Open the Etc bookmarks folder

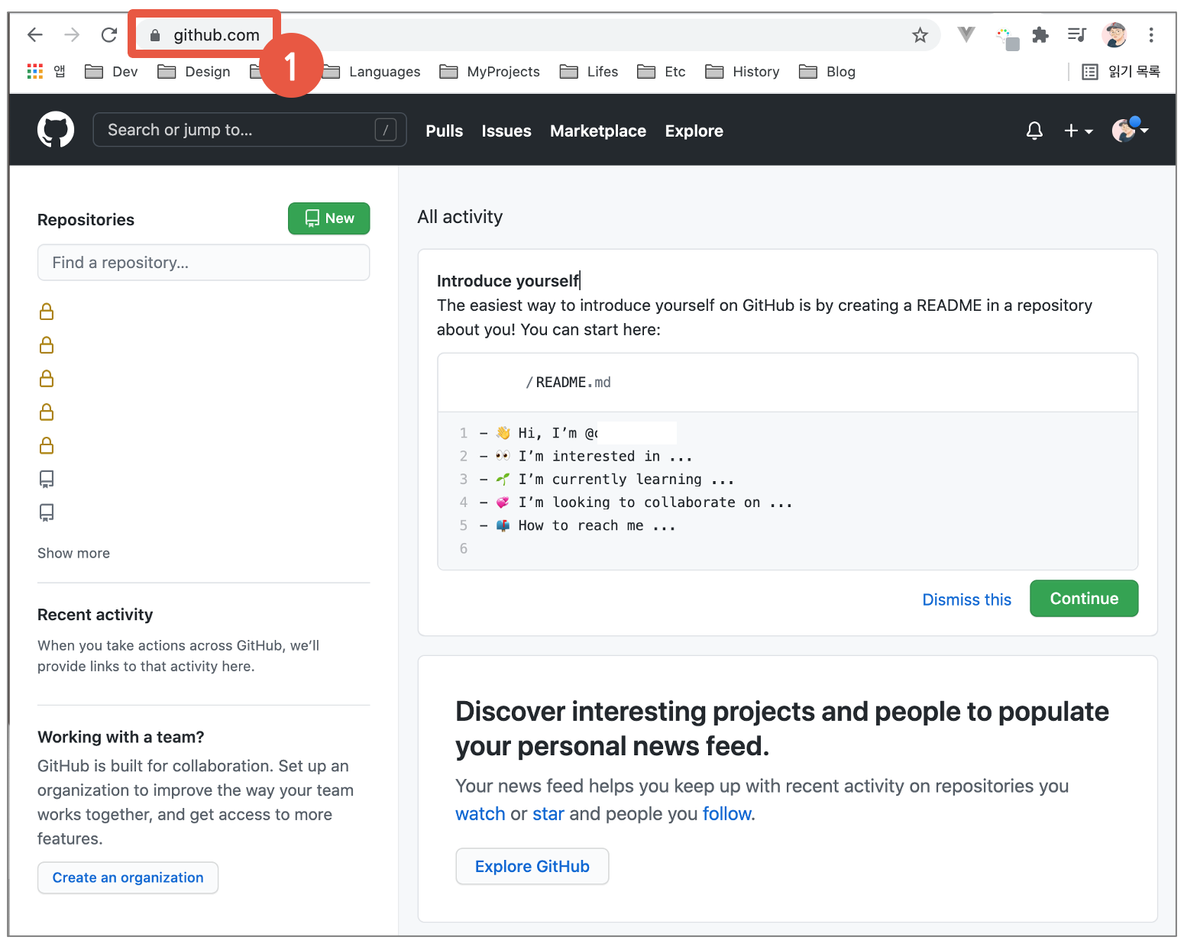point(662,72)
